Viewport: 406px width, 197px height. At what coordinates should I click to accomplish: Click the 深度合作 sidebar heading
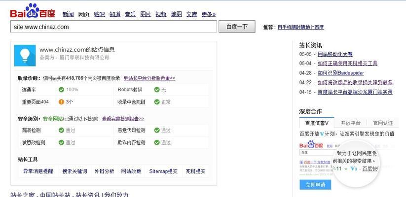(310, 112)
